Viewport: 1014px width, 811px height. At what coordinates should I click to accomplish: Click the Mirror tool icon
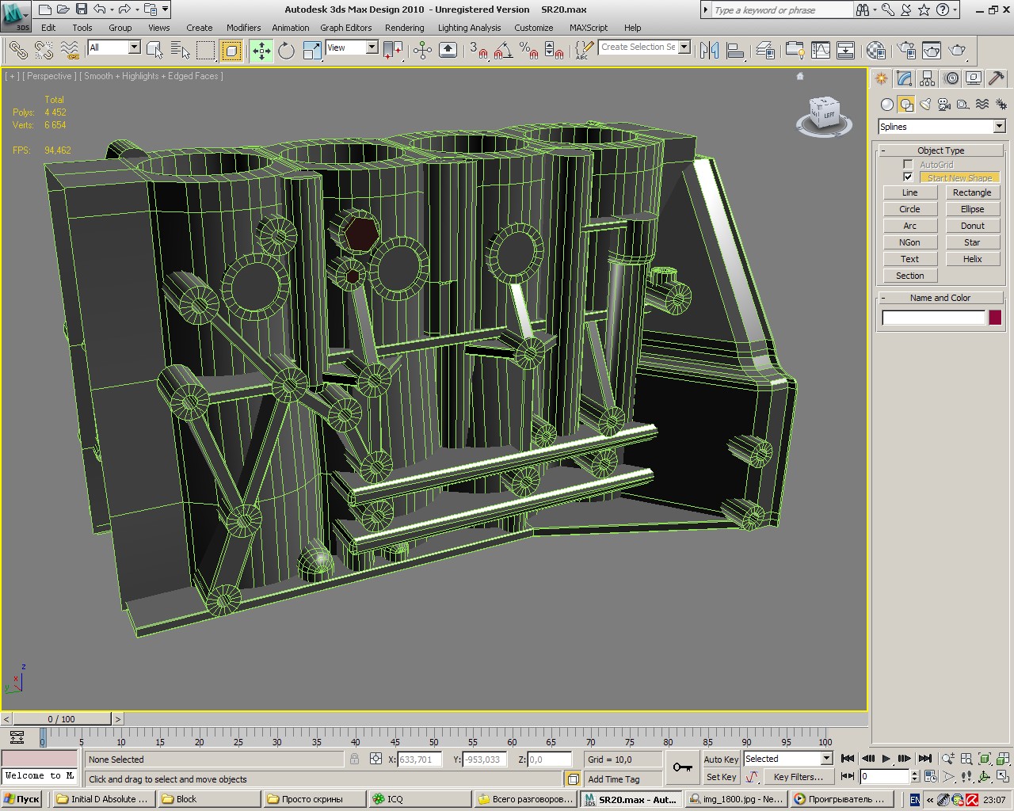pos(709,51)
